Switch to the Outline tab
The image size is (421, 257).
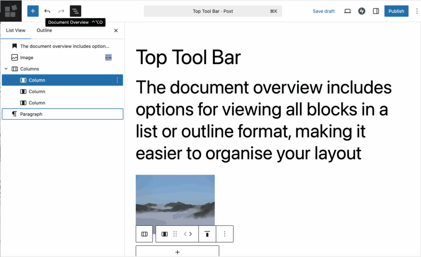[44, 30]
